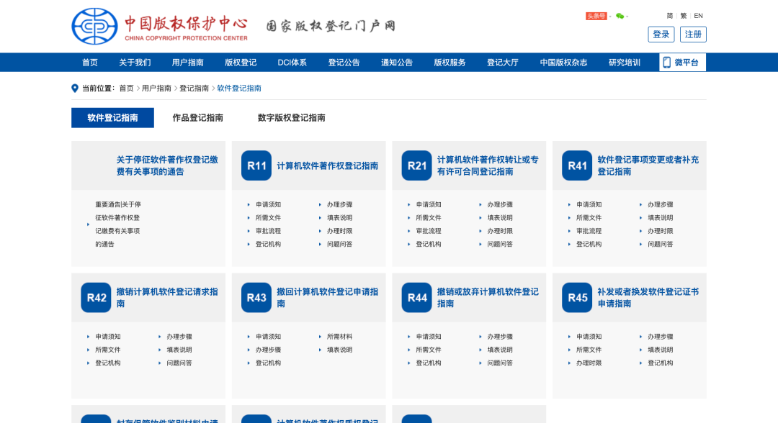Click 登记机构 under R42
The width and height of the screenshot is (778, 423).
point(107,363)
